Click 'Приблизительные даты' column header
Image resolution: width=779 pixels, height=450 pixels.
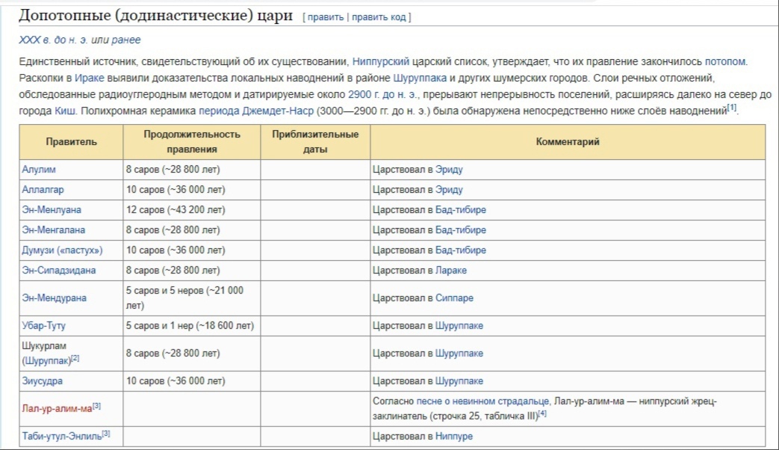point(315,142)
